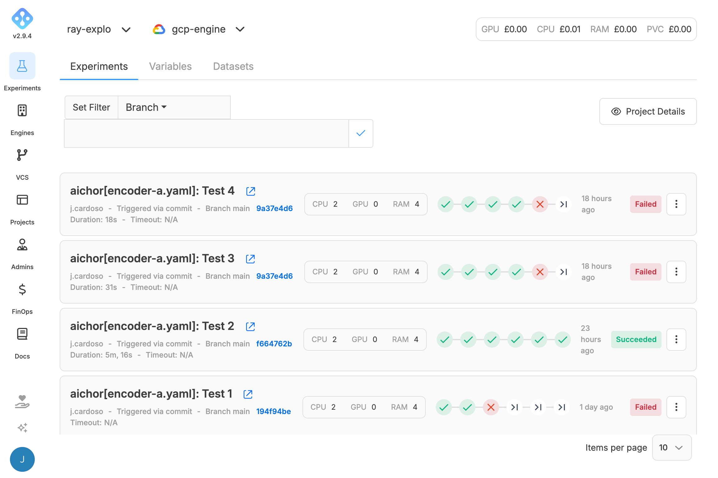
Task: Click the failed red X step of Test 3
Action: 540,272
